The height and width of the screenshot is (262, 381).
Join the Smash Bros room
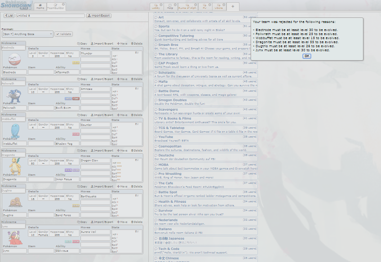(205, 47)
